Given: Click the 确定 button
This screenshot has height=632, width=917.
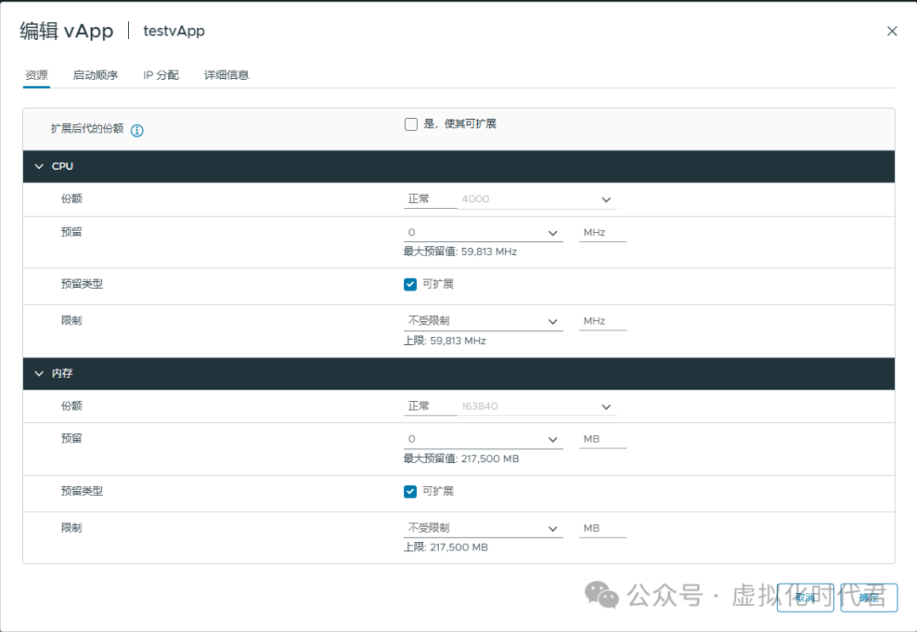Looking at the screenshot, I should pos(869,597).
